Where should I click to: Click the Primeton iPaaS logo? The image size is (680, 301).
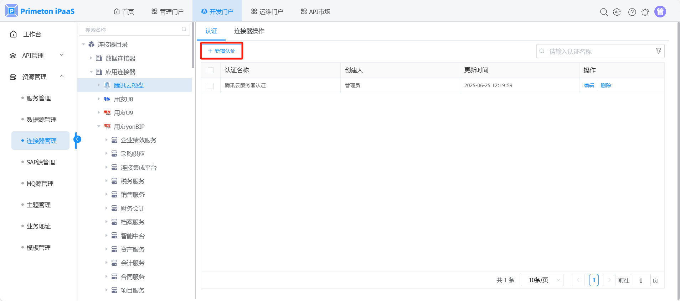pyautogui.click(x=40, y=11)
